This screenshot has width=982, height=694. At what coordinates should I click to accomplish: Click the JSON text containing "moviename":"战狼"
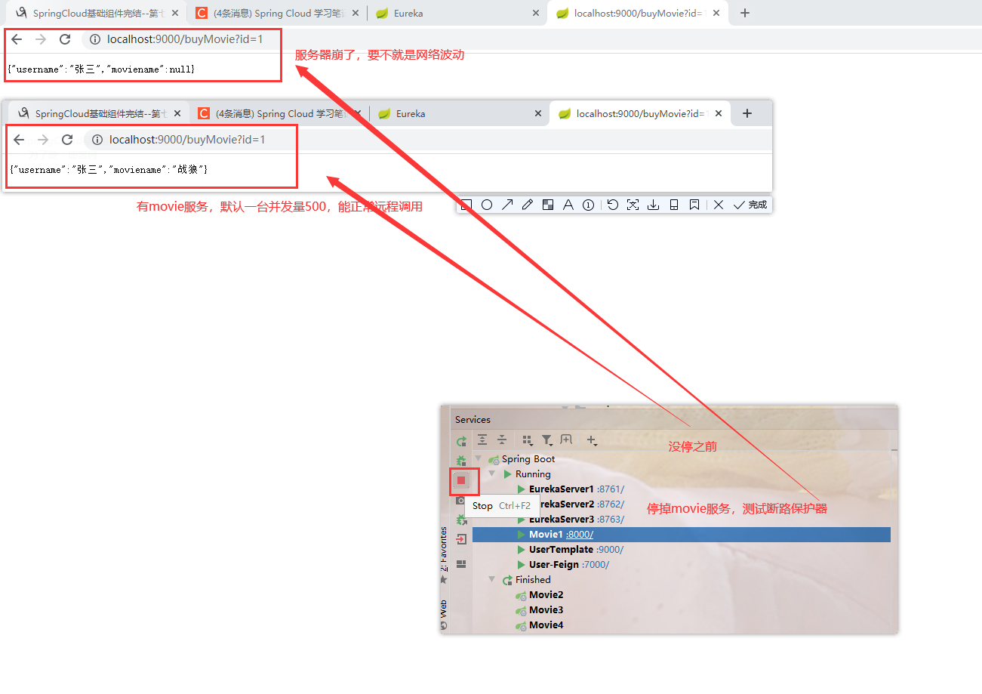point(109,170)
